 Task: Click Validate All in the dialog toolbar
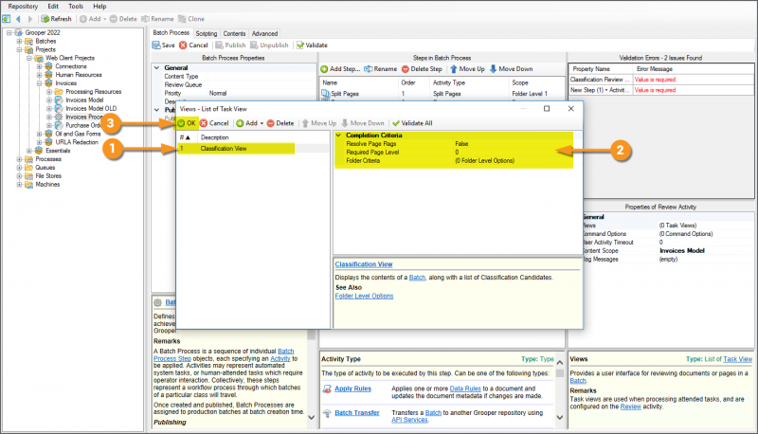[x=412, y=123]
